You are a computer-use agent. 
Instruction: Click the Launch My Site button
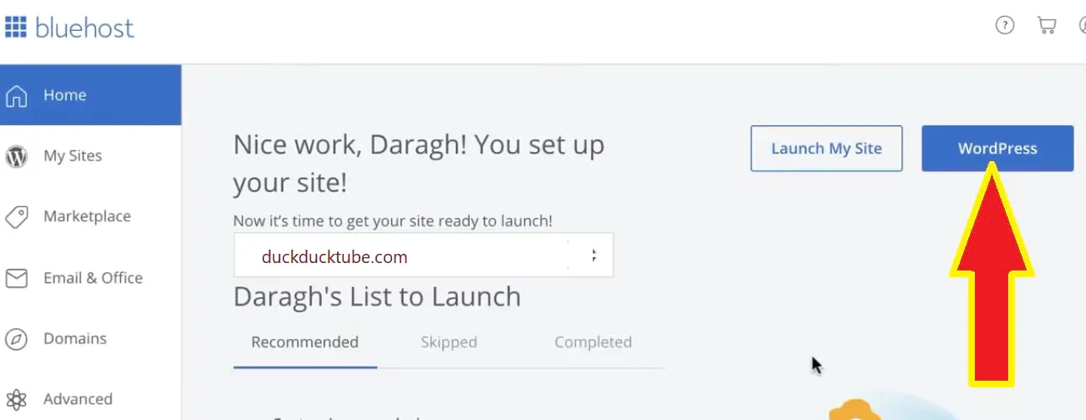point(826,149)
